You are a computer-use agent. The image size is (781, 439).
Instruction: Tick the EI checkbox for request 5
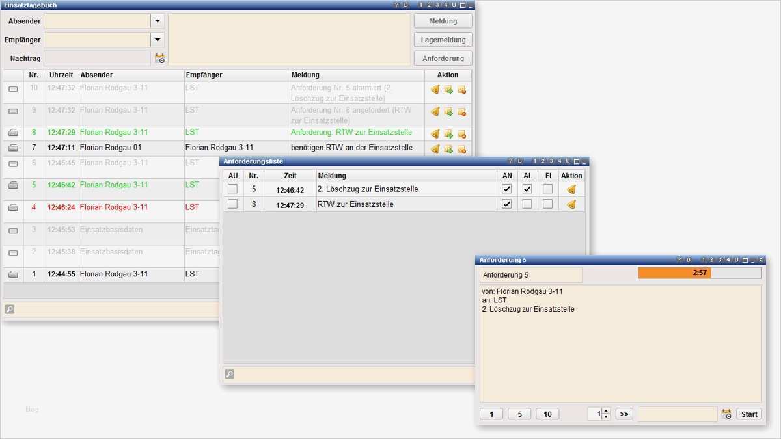548,189
